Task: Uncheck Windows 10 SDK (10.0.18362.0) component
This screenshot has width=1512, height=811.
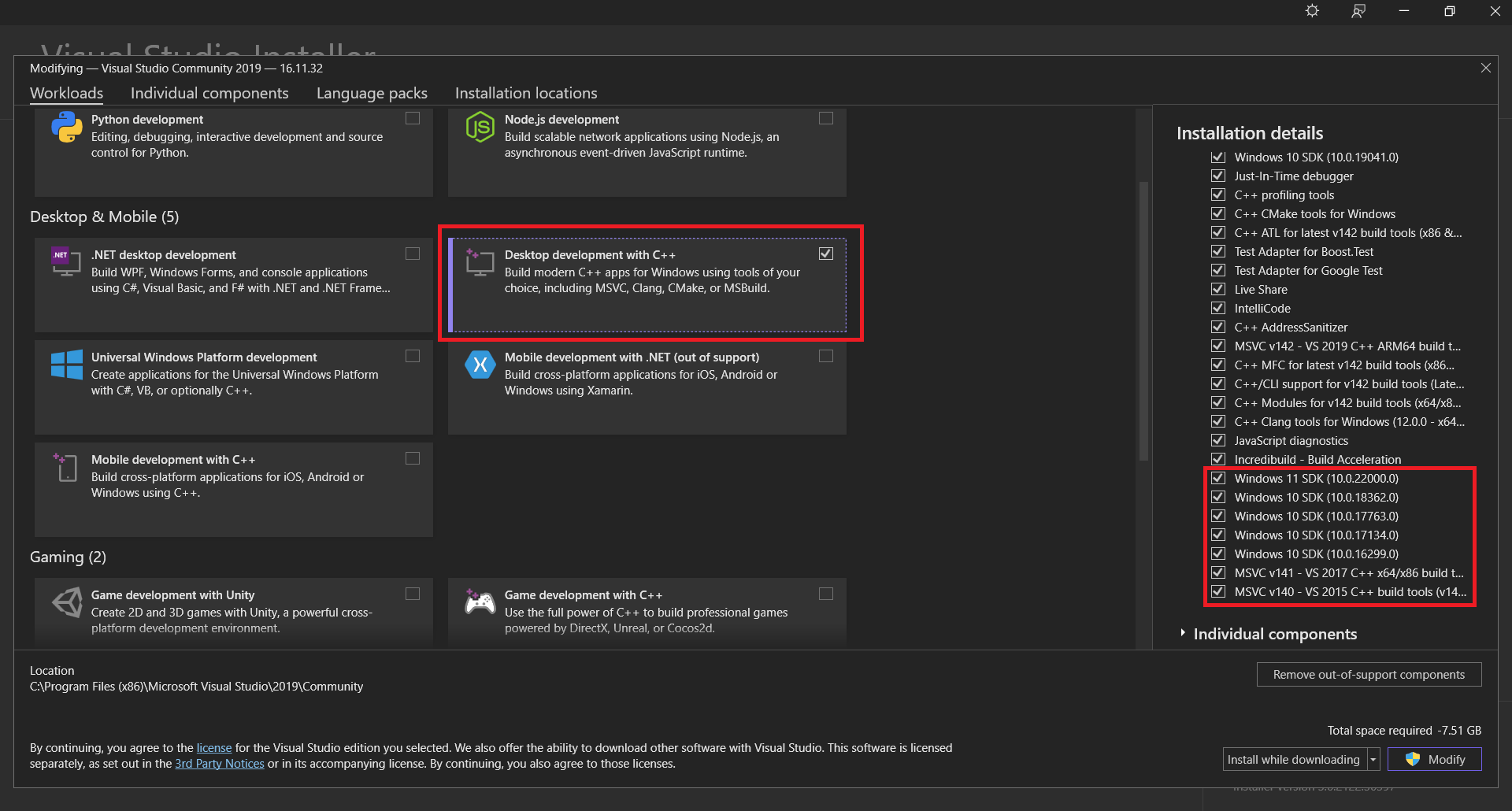Action: click(x=1218, y=497)
